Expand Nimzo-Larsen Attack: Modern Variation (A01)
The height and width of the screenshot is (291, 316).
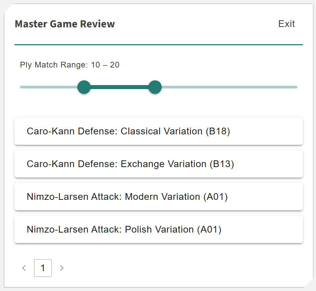pyautogui.click(x=158, y=197)
